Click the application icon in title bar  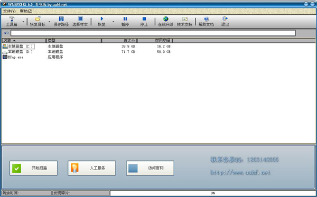coord(4,4)
